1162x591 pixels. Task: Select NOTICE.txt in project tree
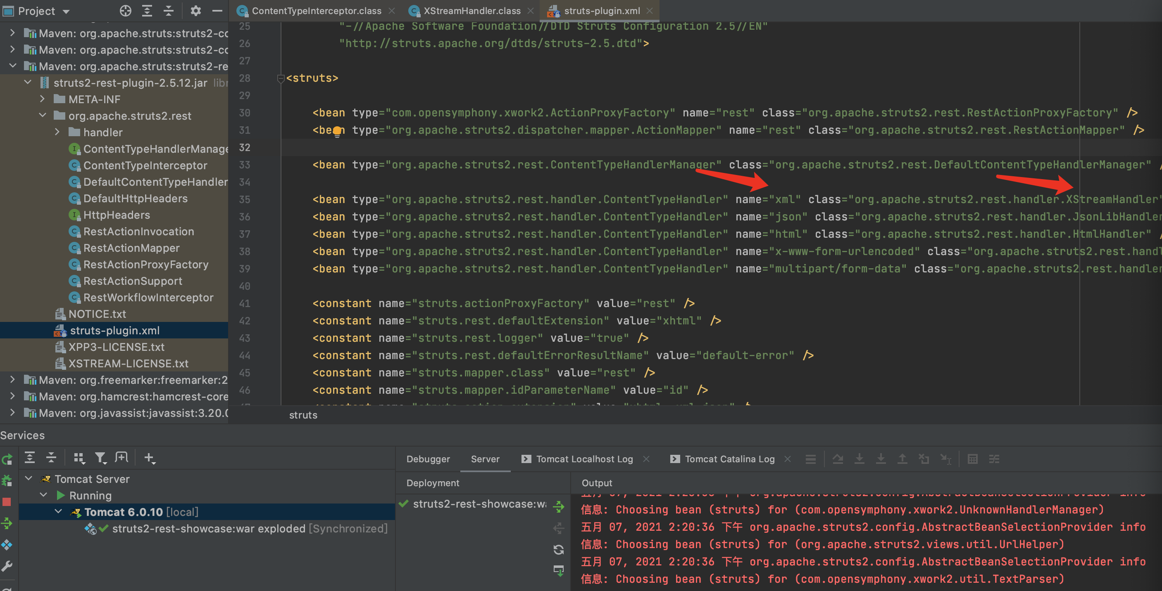[x=97, y=314]
